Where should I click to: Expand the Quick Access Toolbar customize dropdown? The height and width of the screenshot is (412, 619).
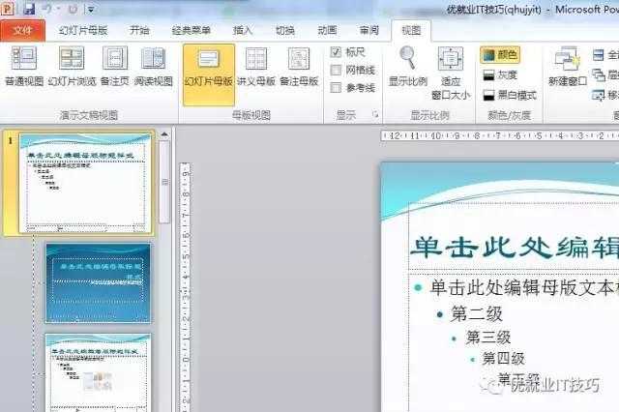(91, 9)
